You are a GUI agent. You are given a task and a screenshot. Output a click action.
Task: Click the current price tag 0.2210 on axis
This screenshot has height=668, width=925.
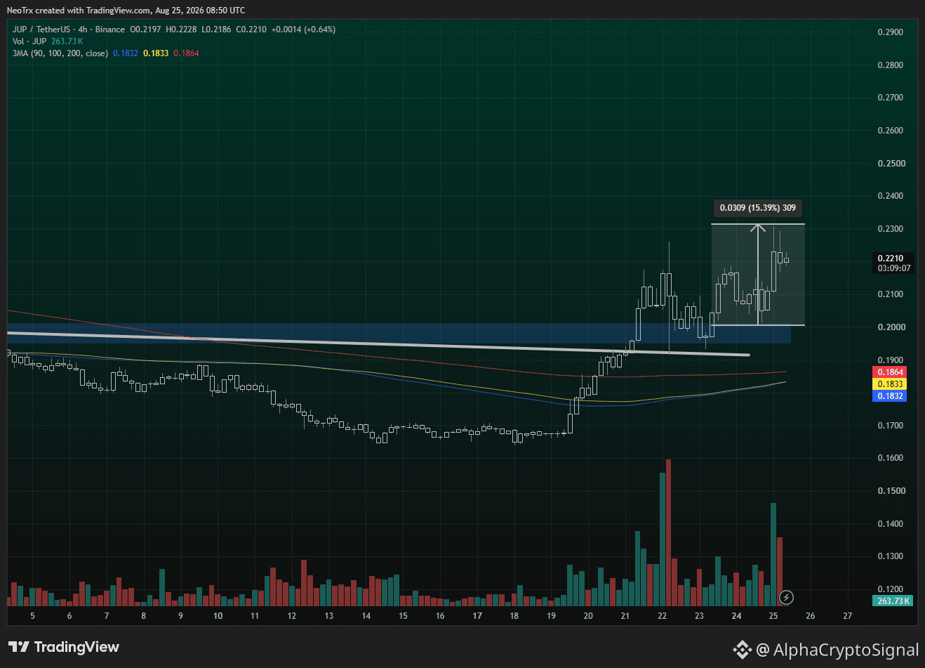click(891, 258)
